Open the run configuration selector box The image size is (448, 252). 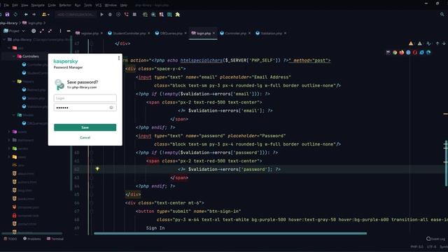pyautogui.click(x=76, y=14)
